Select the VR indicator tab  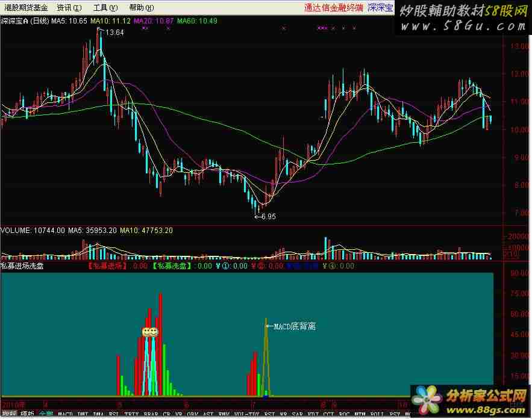179,414
